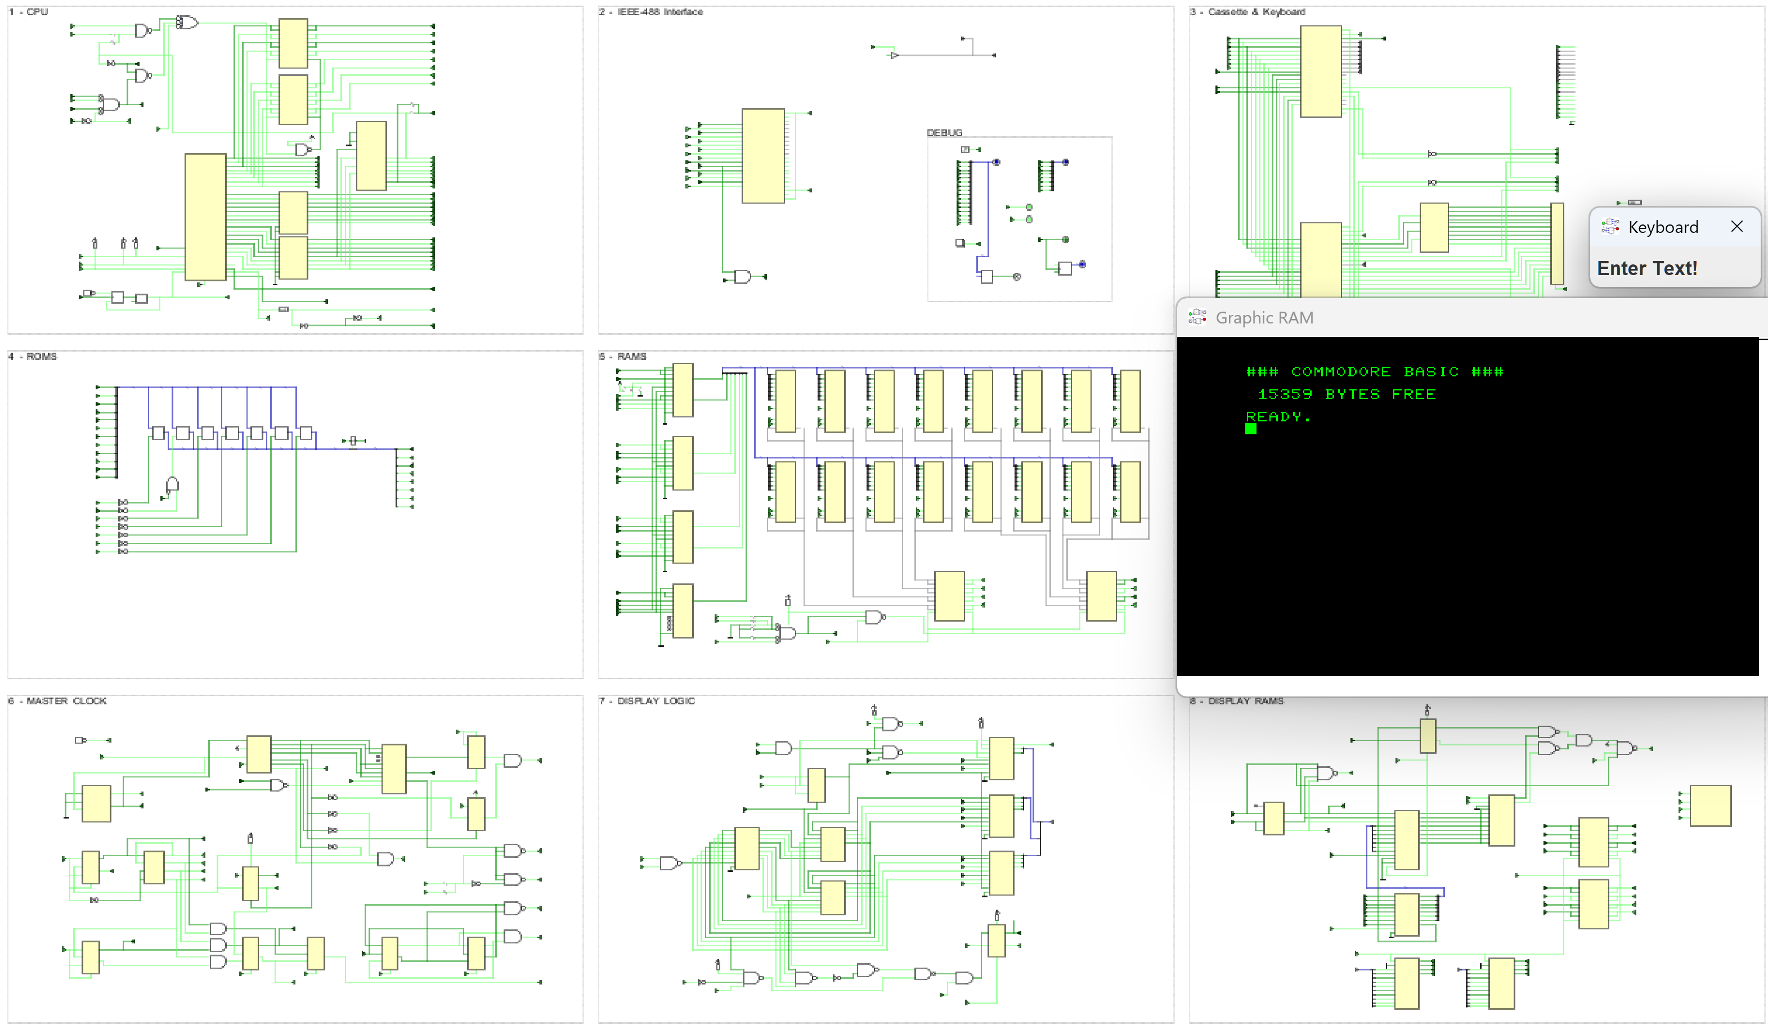Close the Keyboard dialog window
Screen dimensions: 1768x1025
coord(1737,226)
